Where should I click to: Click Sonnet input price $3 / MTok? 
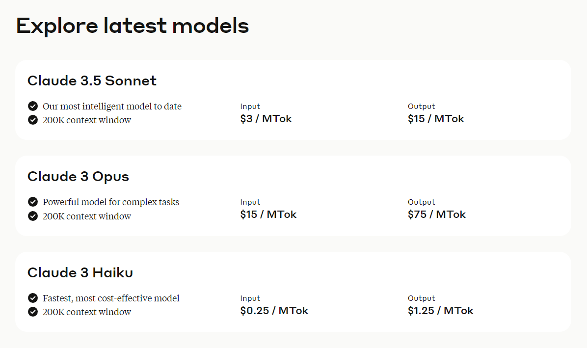click(x=266, y=119)
